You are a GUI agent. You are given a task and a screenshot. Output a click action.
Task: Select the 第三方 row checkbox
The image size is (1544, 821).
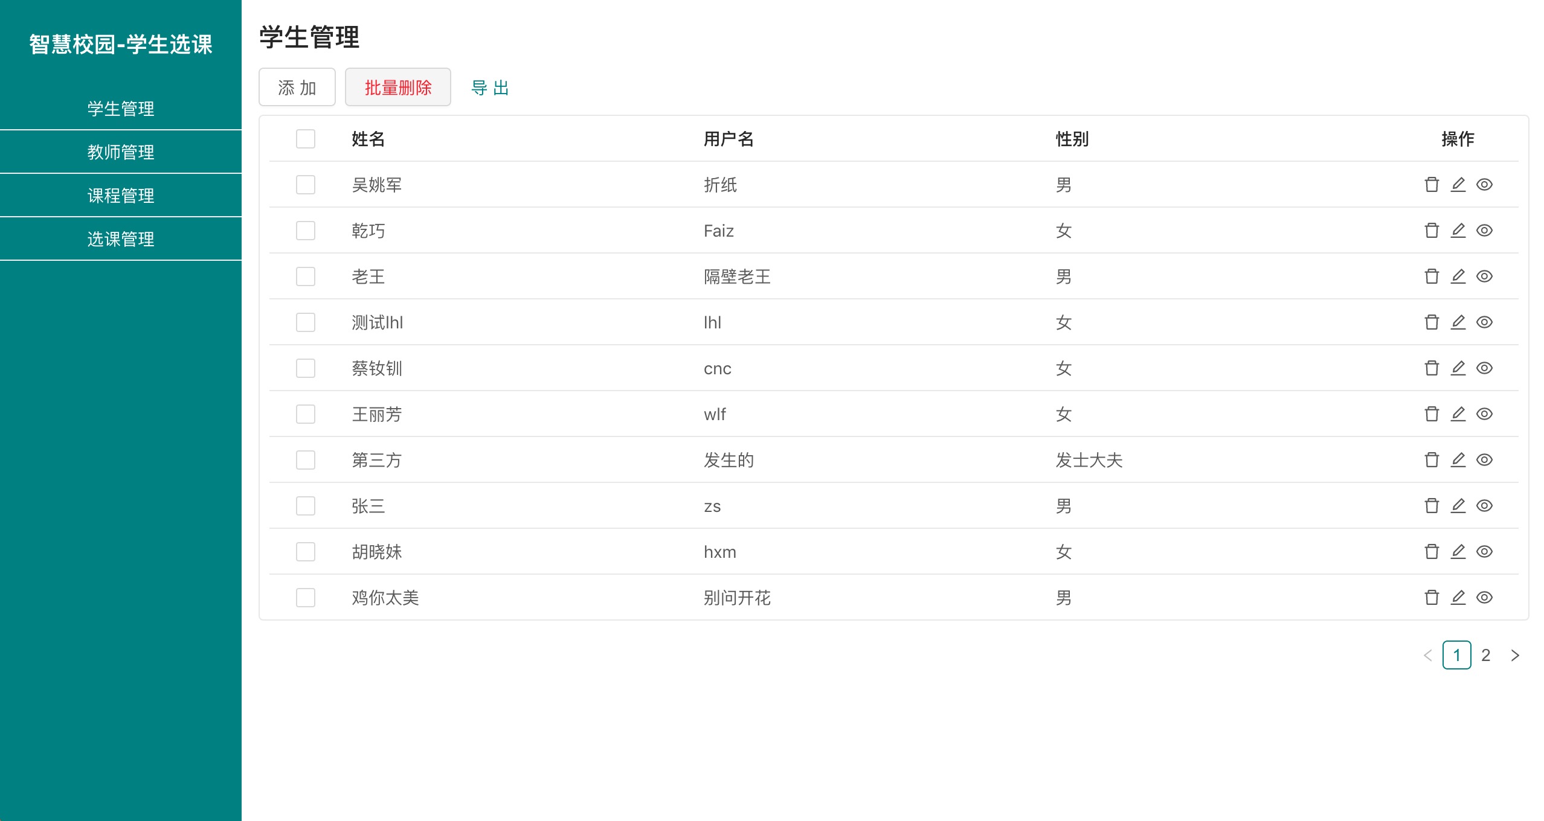pyautogui.click(x=306, y=460)
